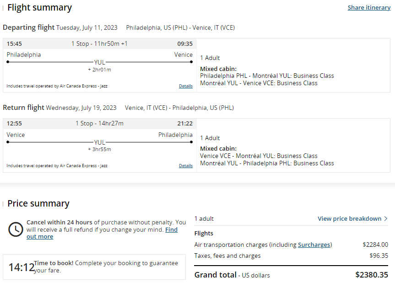Click the 14:12 booking countdown timer

(x=21, y=267)
